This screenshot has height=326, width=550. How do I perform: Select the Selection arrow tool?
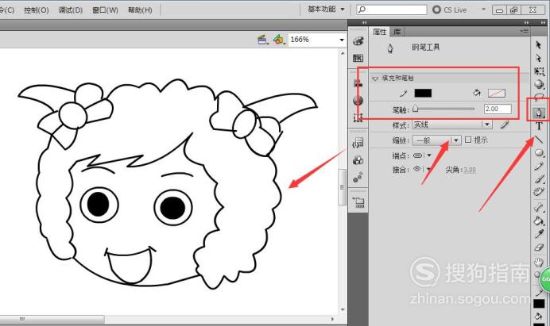point(539,45)
